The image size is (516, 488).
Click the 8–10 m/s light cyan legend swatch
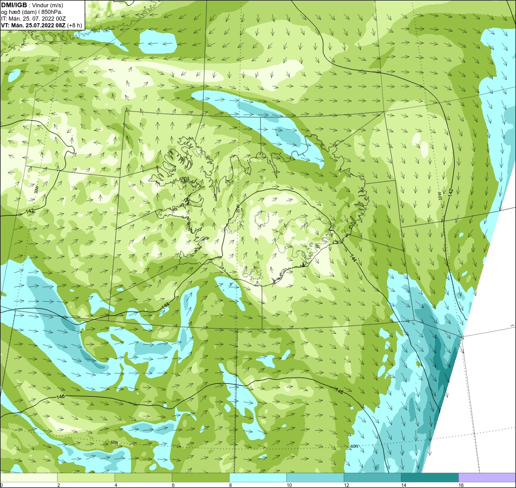(257, 478)
